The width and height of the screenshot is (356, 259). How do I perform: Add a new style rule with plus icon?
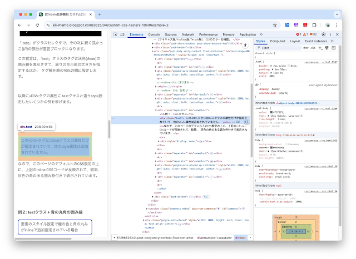coord(320,48)
